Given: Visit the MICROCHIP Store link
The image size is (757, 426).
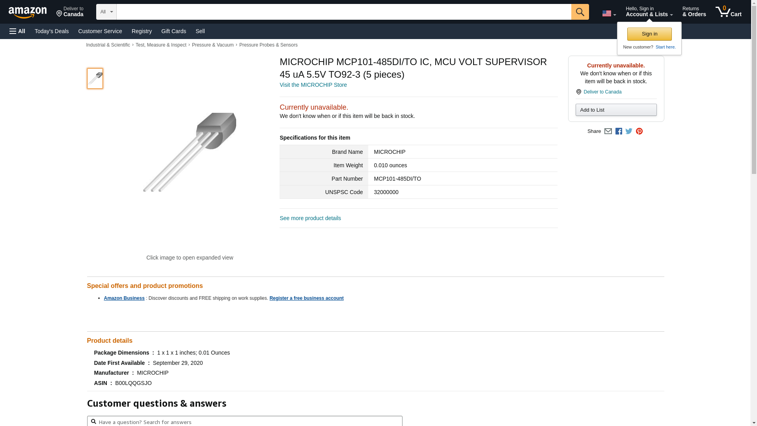Looking at the screenshot, I should [313, 85].
